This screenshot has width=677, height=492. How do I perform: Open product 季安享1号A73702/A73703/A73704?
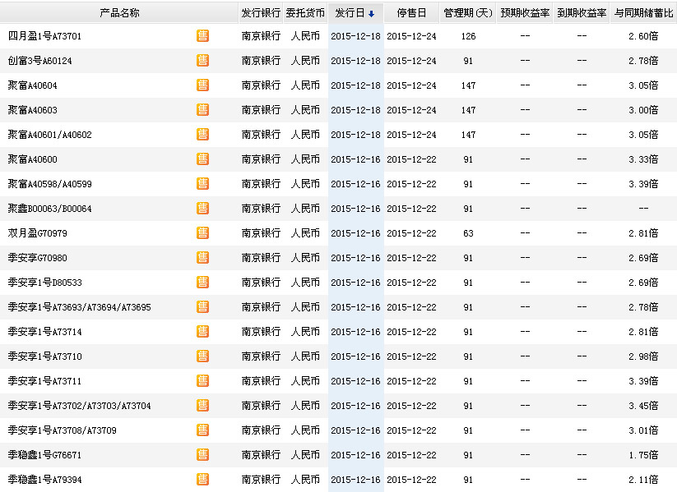pyautogui.click(x=80, y=406)
